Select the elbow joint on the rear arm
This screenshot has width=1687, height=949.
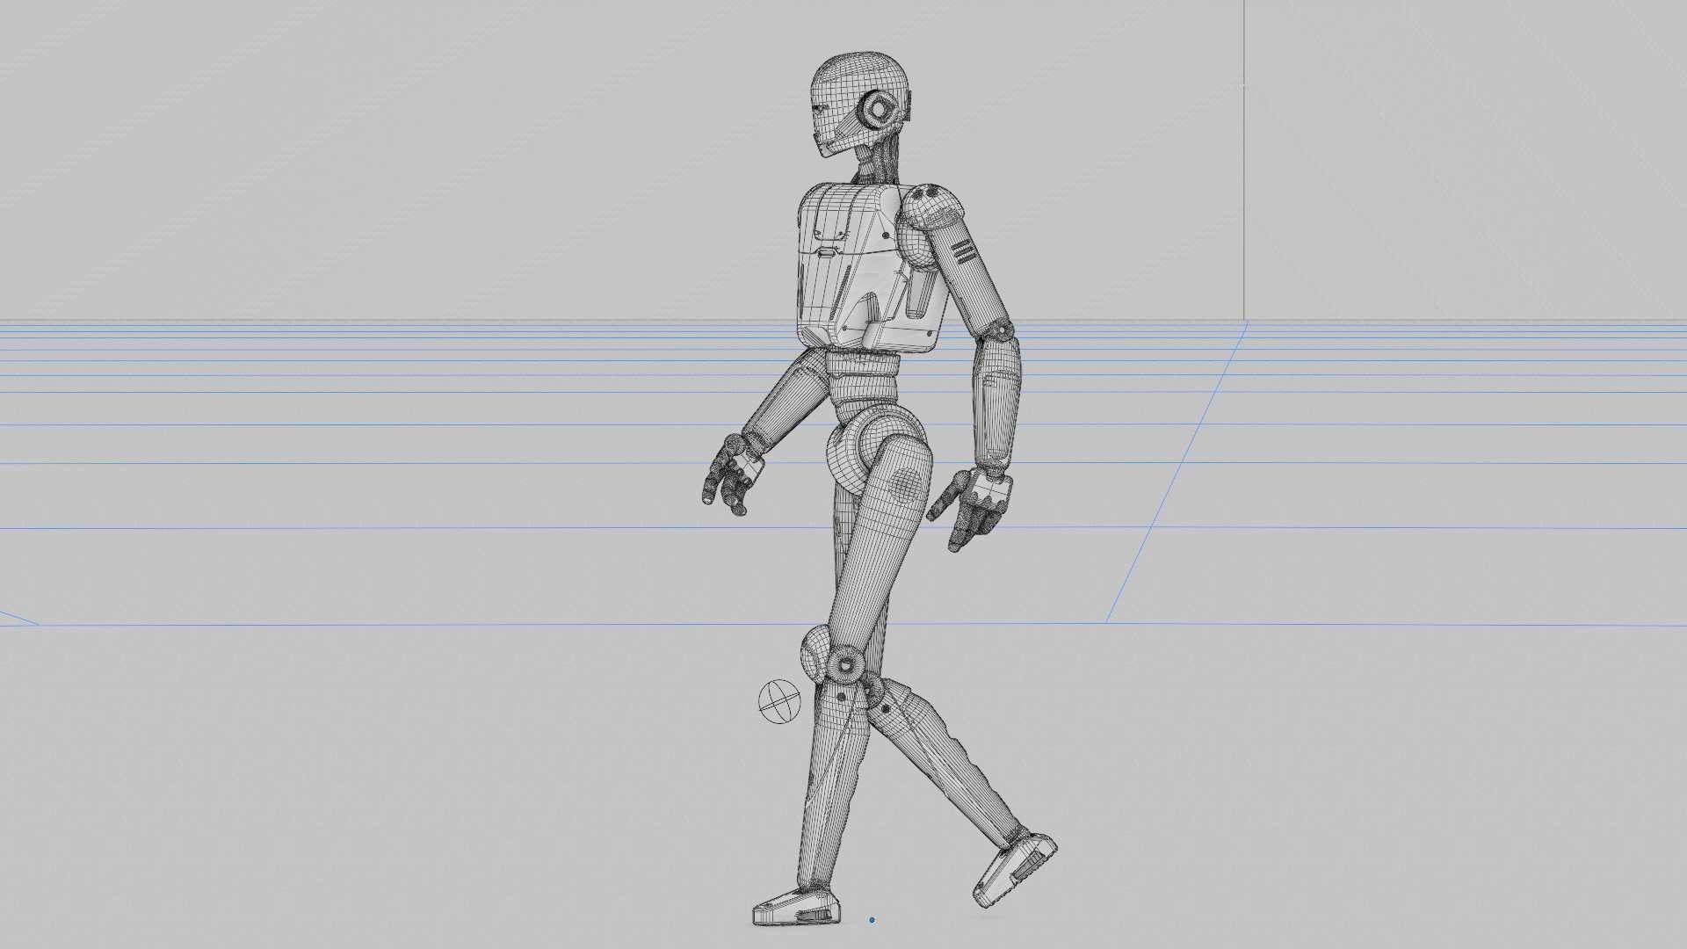[999, 331]
